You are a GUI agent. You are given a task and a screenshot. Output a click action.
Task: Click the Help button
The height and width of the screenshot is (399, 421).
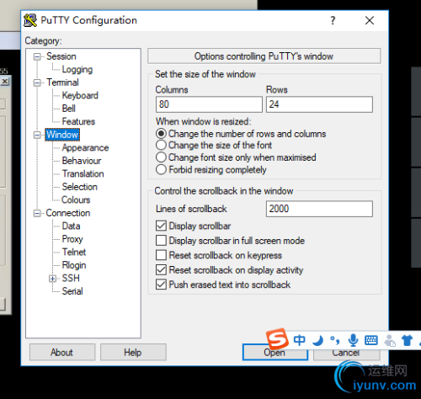[133, 352]
